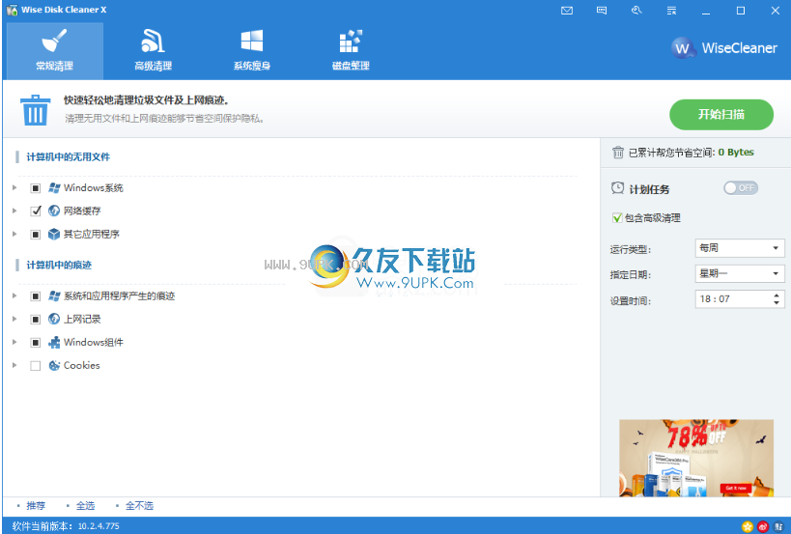Click the 全选 link
Viewport: 791px width, 534px height.
[x=85, y=506]
